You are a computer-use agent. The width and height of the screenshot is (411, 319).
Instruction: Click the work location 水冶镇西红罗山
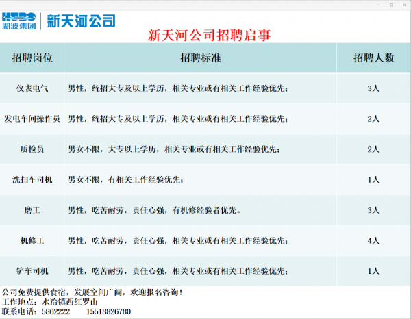70,302
